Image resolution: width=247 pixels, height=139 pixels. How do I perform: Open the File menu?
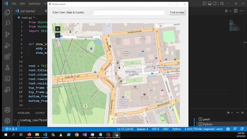pos(14,3)
